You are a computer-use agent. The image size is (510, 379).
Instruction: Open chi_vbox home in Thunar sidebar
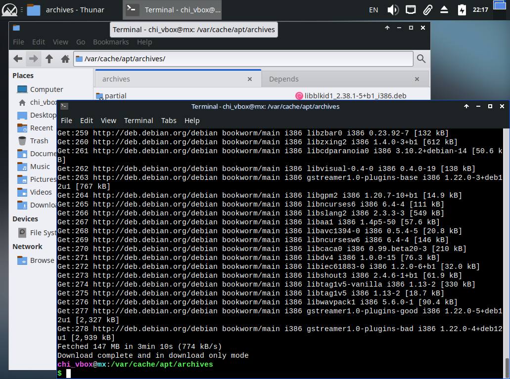[38, 102]
